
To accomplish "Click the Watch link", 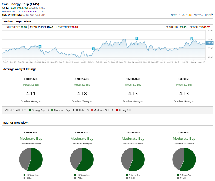I will 197,15.
